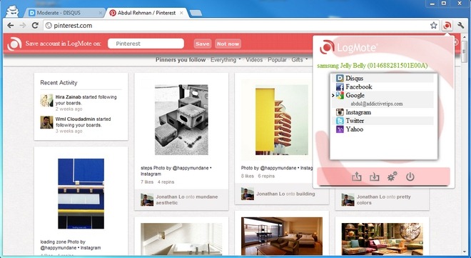Click the LogMote power icon
The height and width of the screenshot is (258, 471).
pyautogui.click(x=410, y=177)
